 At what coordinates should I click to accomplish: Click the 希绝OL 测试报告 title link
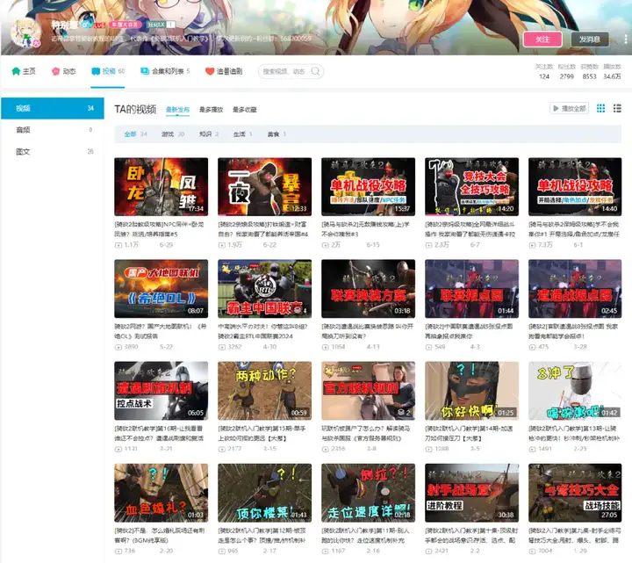tap(161, 331)
